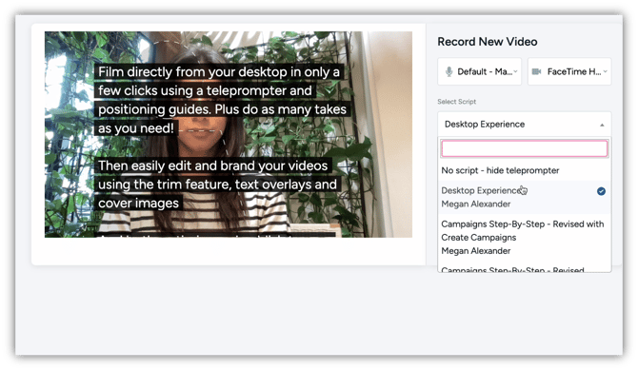Collapse the Select Script dropdown arrow

(602, 125)
